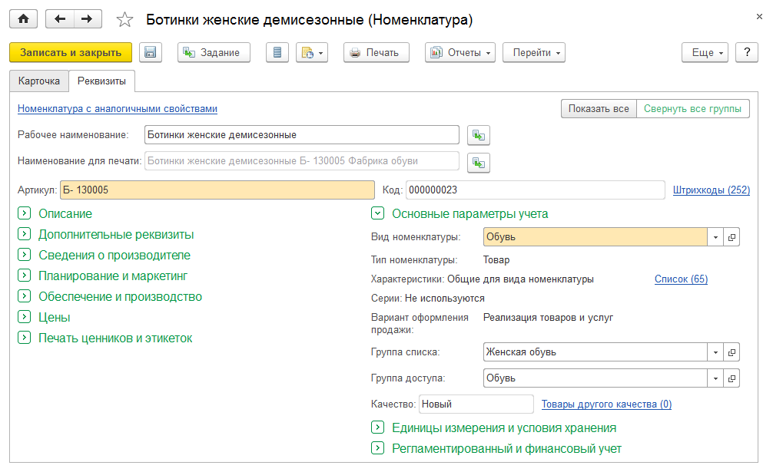Open the Отчеты dropdown menu
773x472 pixels.
click(x=459, y=52)
